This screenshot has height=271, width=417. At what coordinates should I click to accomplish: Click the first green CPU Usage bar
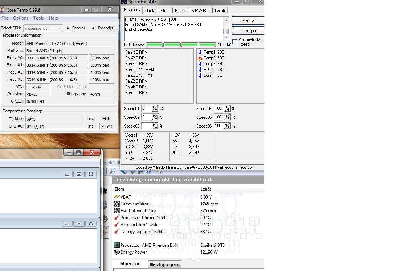(x=154, y=45)
